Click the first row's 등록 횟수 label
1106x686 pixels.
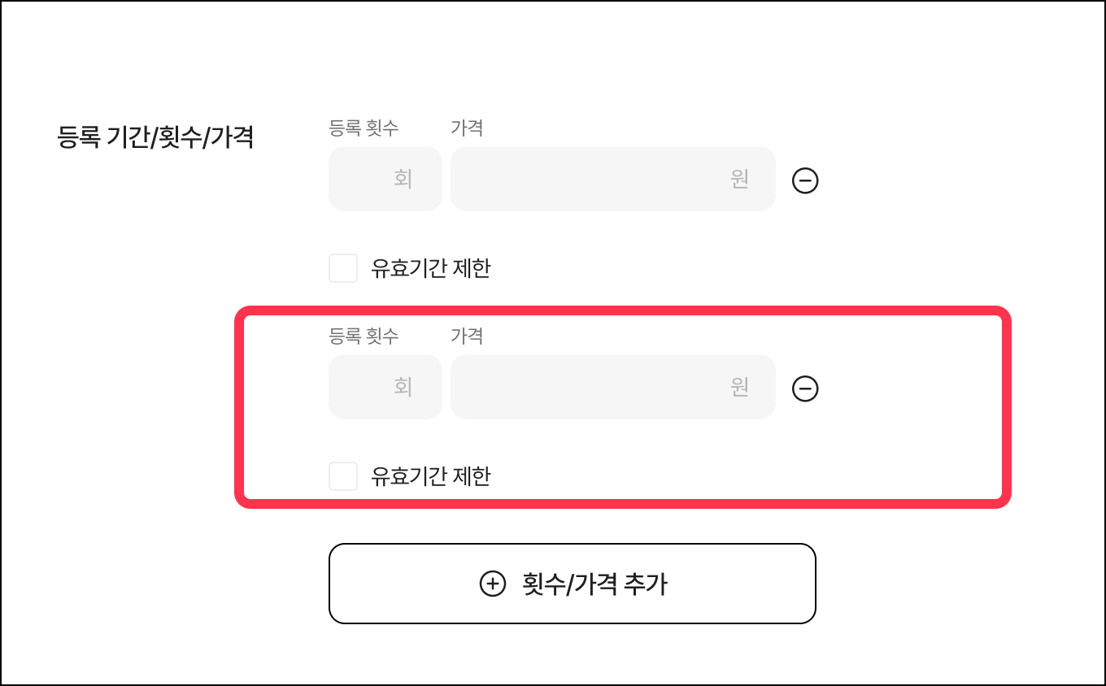click(364, 128)
